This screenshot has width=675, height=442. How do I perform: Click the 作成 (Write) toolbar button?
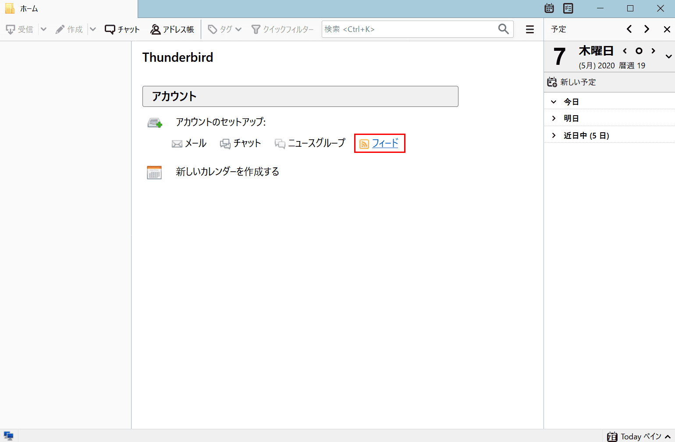coord(69,29)
